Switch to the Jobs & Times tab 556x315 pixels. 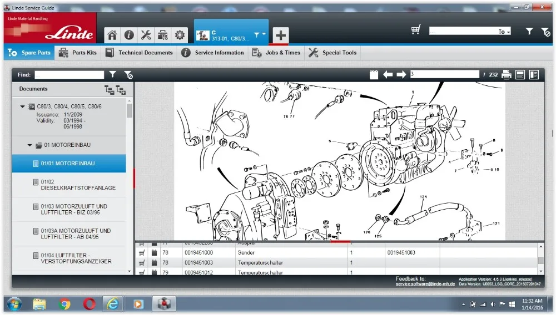[276, 53]
